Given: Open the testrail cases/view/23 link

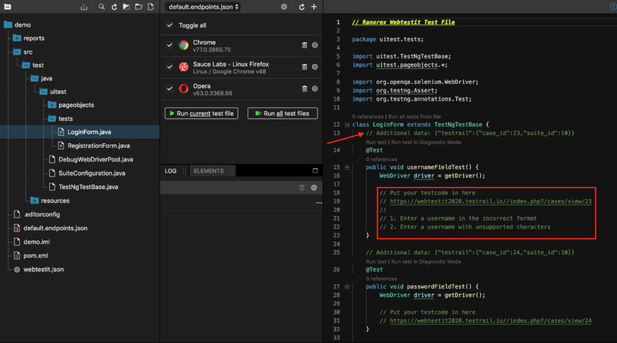Looking at the screenshot, I should coord(490,201).
